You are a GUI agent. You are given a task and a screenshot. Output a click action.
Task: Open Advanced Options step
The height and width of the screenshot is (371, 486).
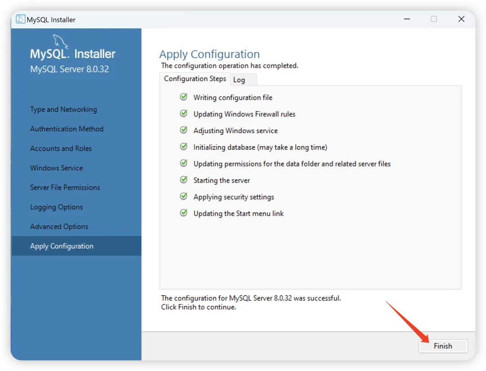click(x=59, y=226)
